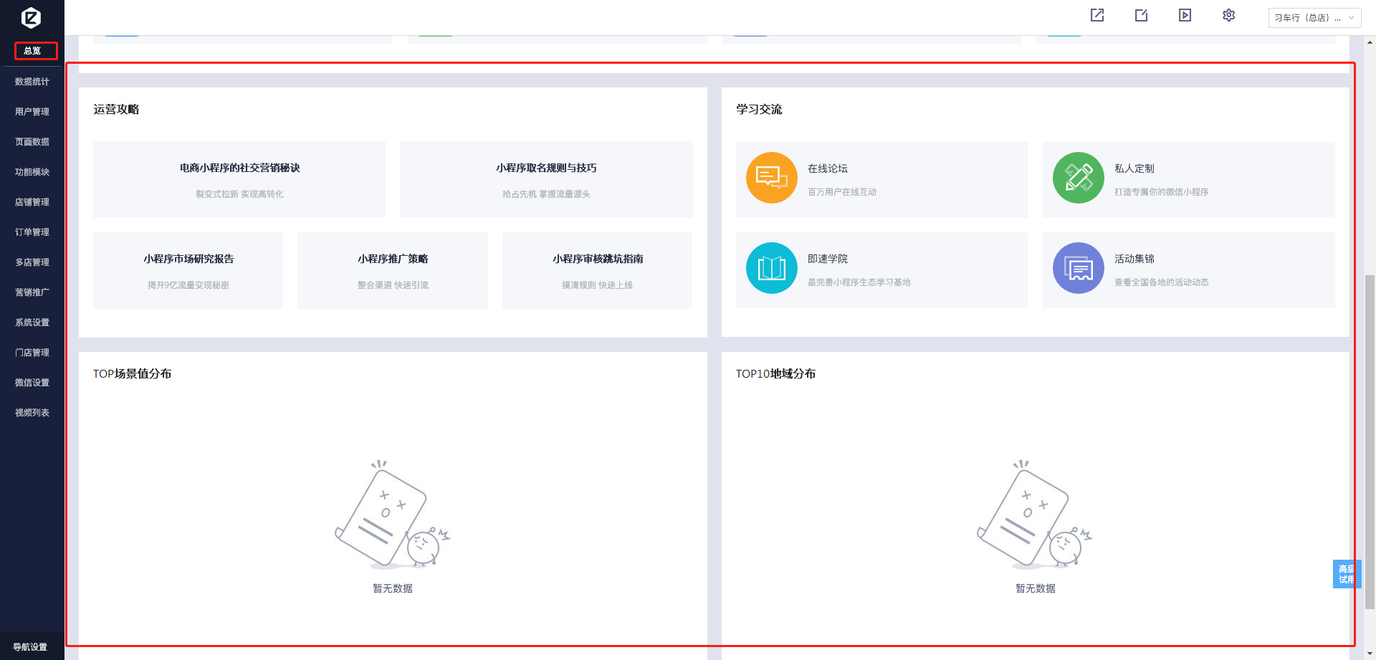Click the edit pencil-square icon in top bar
The image size is (1376, 660).
point(1141,15)
